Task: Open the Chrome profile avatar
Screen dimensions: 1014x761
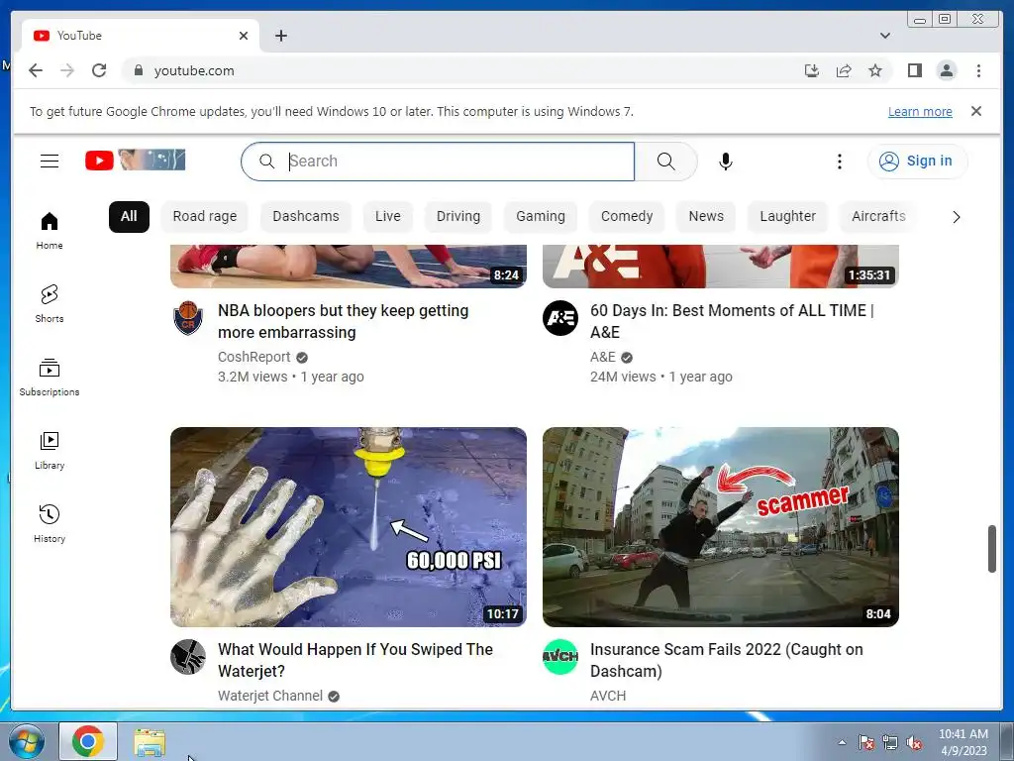Action: click(x=946, y=70)
